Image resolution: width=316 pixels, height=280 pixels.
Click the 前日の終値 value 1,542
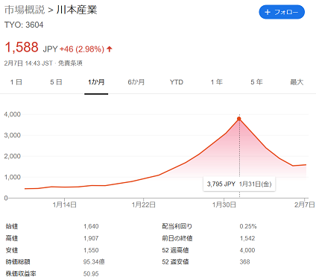[x=247, y=238]
